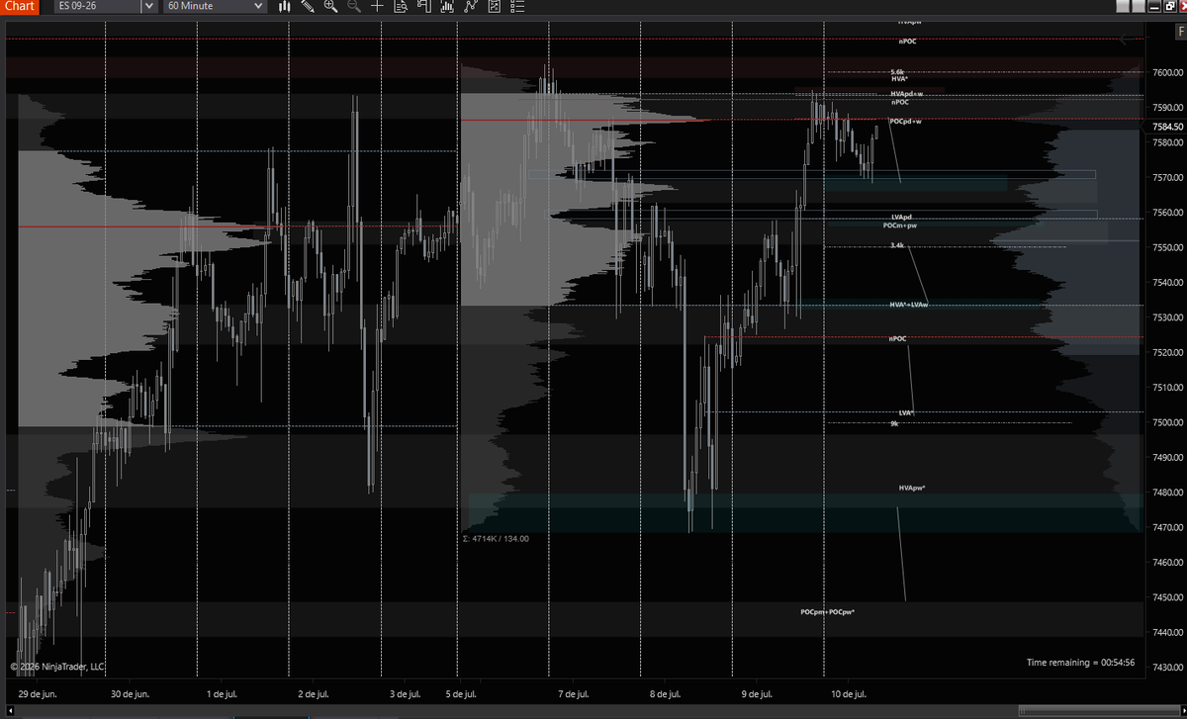Click the 7500.00 price axis label

1166,422
